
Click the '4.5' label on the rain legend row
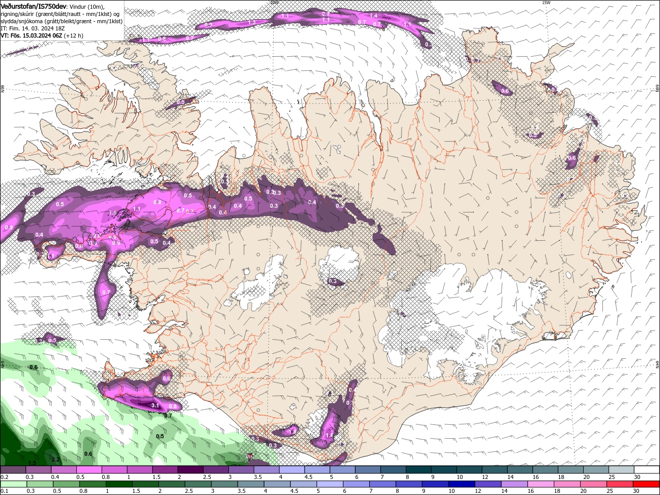[x=295, y=491]
